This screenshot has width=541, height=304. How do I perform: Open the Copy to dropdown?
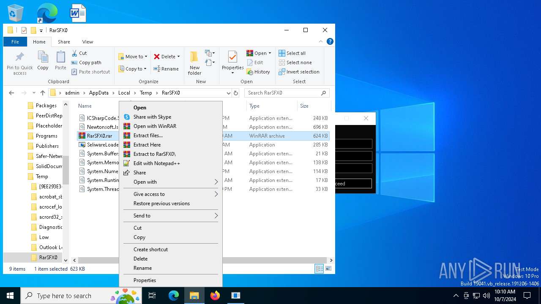click(132, 69)
